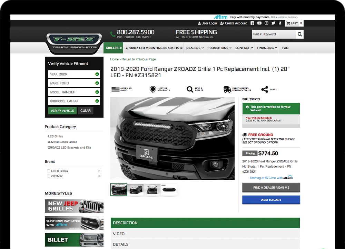
Task: Click the Lifetime Warranty shield icon
Action: (152, 90)
